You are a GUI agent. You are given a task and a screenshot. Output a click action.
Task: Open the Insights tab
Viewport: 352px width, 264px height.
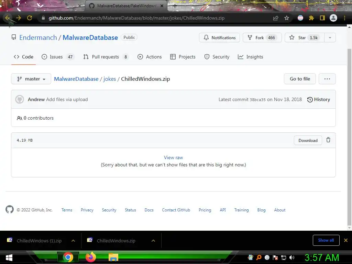250,57
